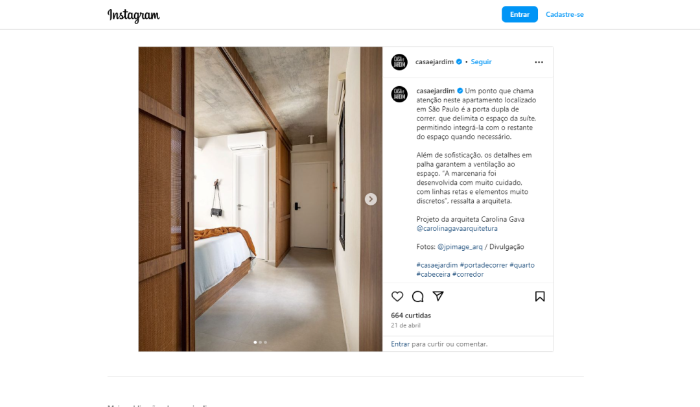Share the post with paper plane icon
The height and width of the screenshot is (407, 700).
438,296
